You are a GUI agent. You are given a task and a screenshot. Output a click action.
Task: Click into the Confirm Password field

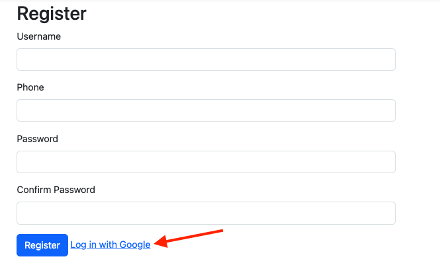(206, 213)
